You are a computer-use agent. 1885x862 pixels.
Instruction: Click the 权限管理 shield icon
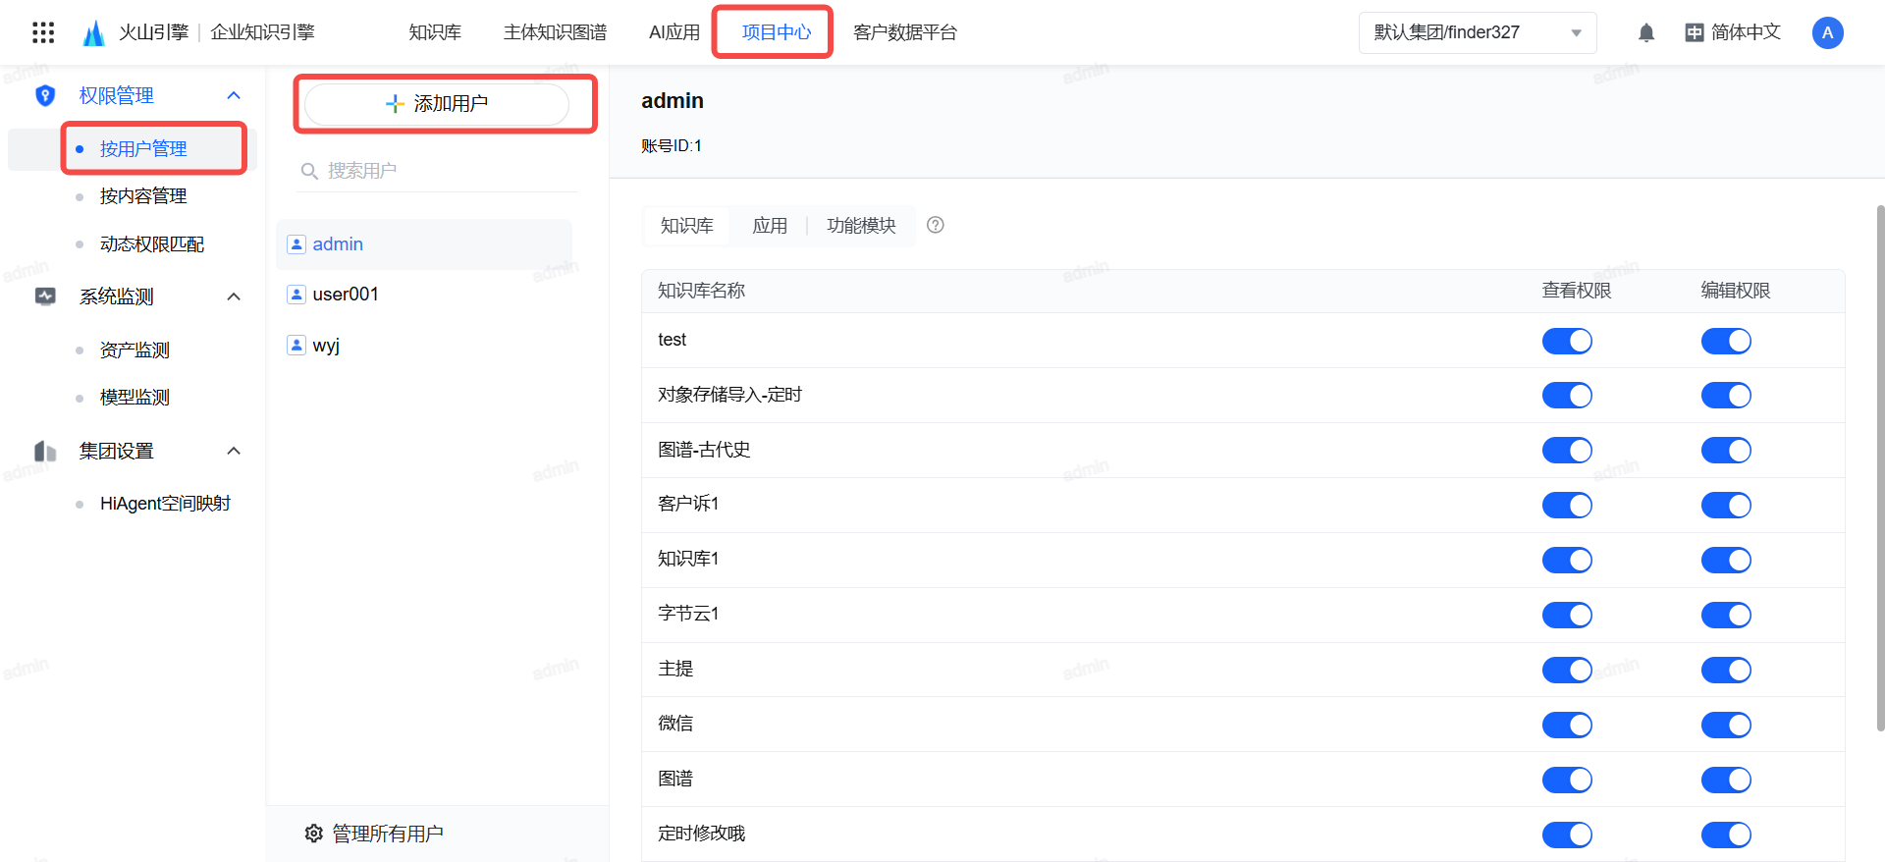45,95
